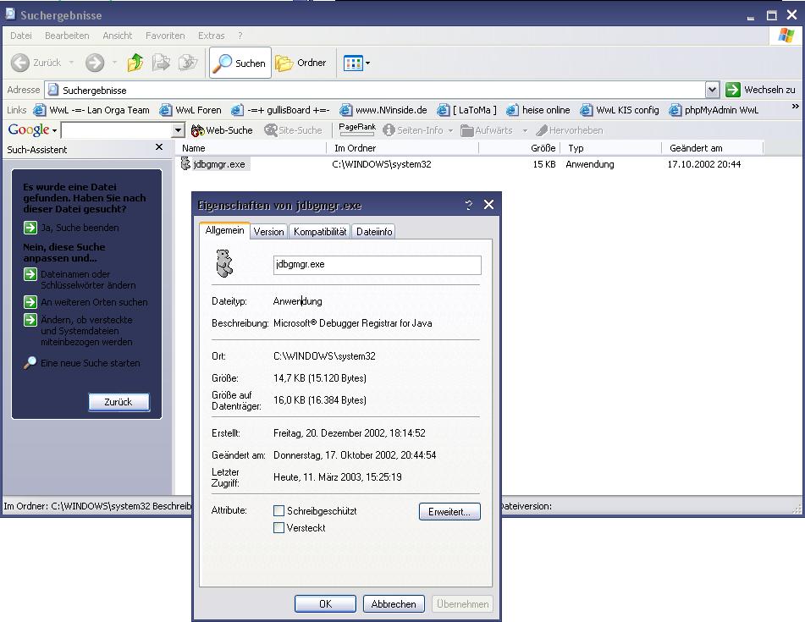Click the jdbgmgr.exe filename text field
Screen dimensions: 805x622
(378, 265)
